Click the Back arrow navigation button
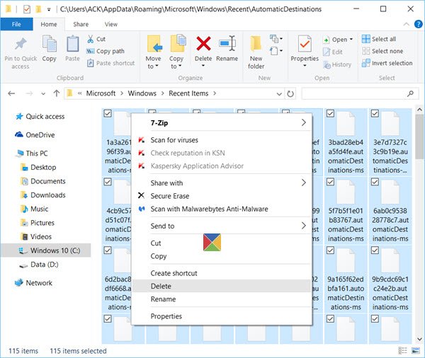 [11, 93]
